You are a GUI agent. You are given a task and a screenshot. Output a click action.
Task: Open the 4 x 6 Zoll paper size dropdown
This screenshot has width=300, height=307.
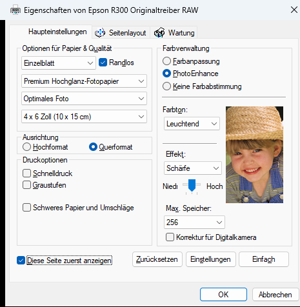click(84, 117)
